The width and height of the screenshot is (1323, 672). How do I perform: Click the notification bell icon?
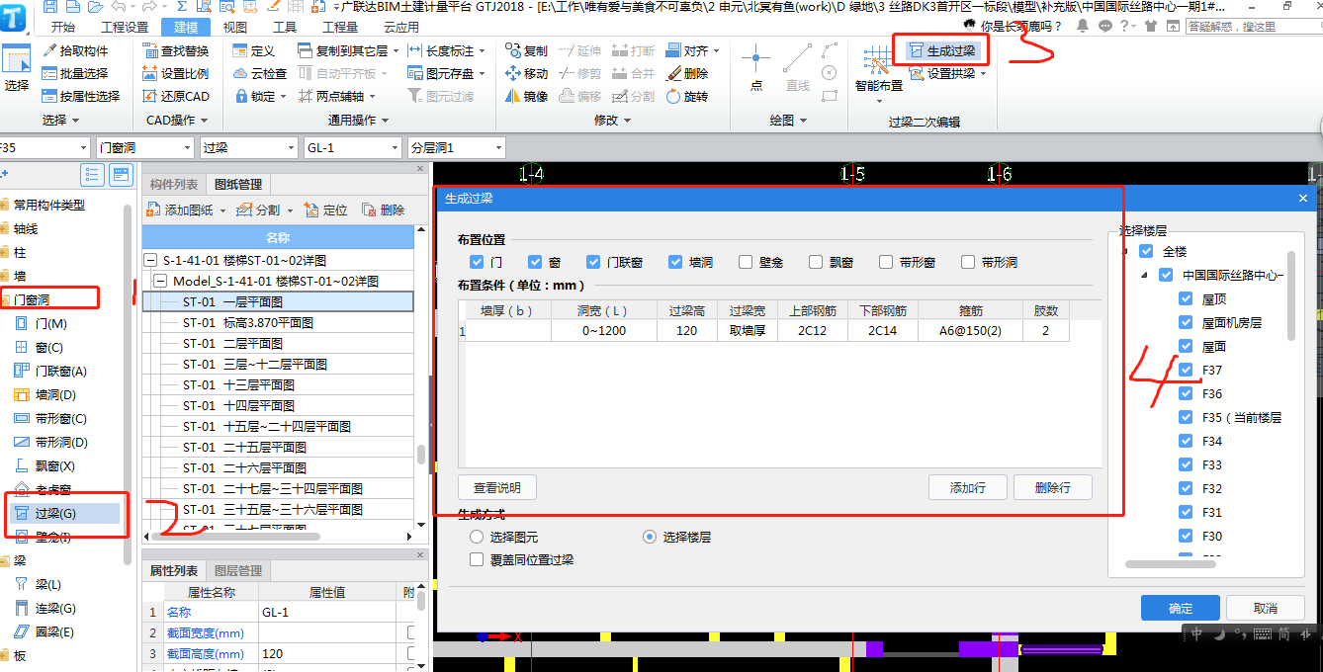pyautogui.click(x=1084, y=26)
